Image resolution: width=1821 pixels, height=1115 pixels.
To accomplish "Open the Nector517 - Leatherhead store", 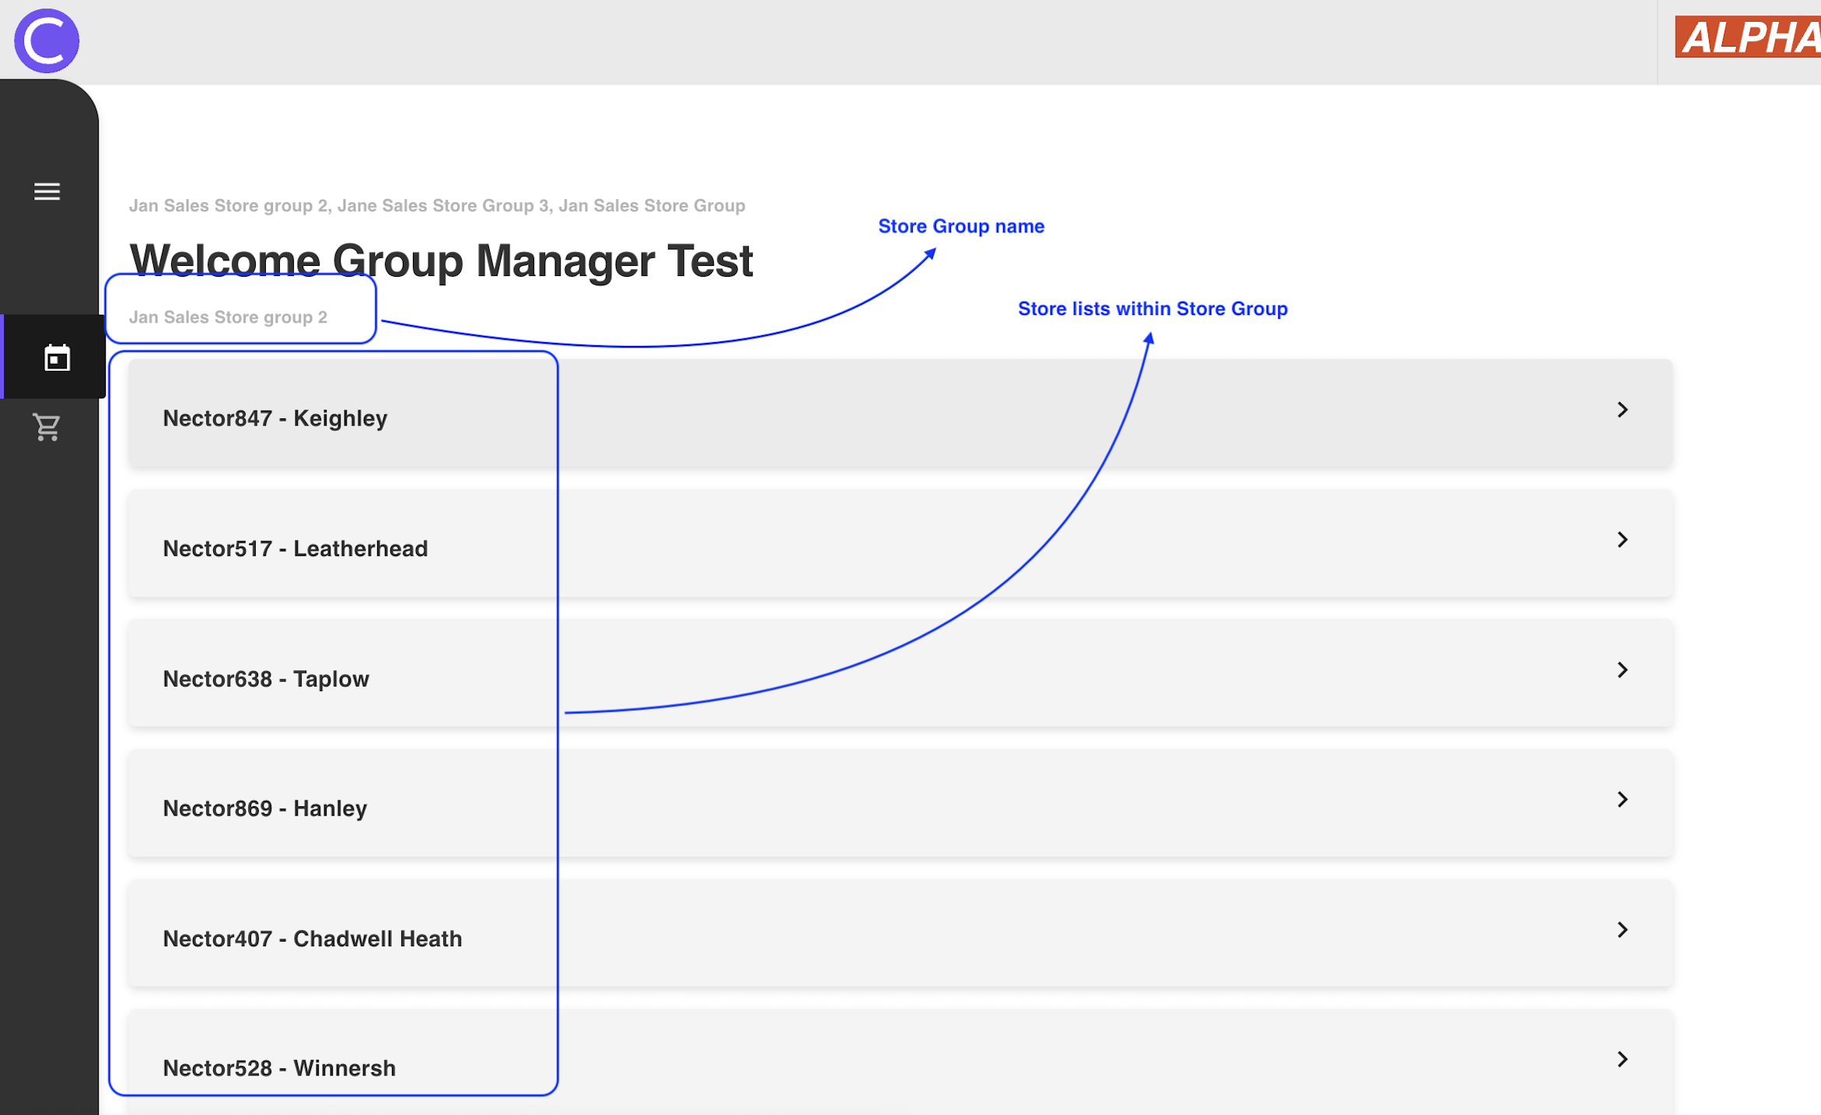I will [x=295, y=548].
